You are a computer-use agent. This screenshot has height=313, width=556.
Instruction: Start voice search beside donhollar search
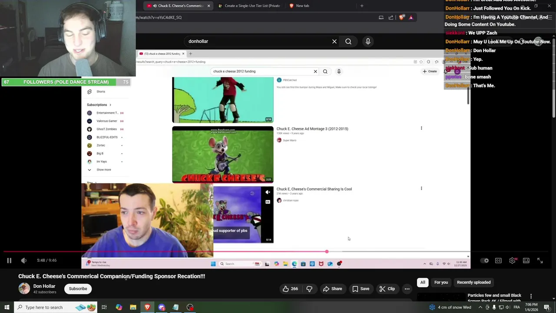coord(368,41)
